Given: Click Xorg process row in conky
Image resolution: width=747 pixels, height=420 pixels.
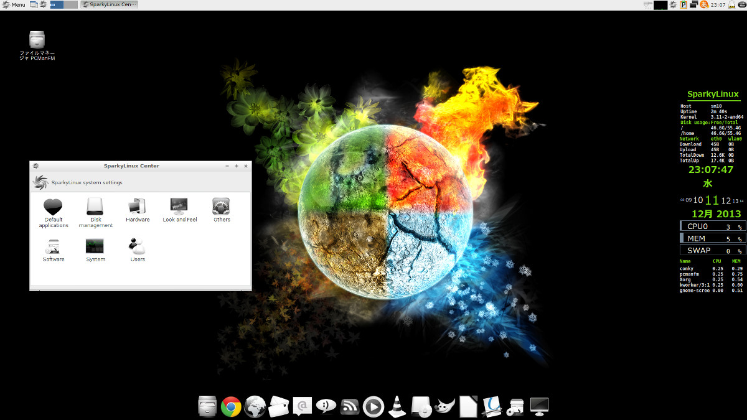Looking at the screenshot, I should tap(711, 279).
